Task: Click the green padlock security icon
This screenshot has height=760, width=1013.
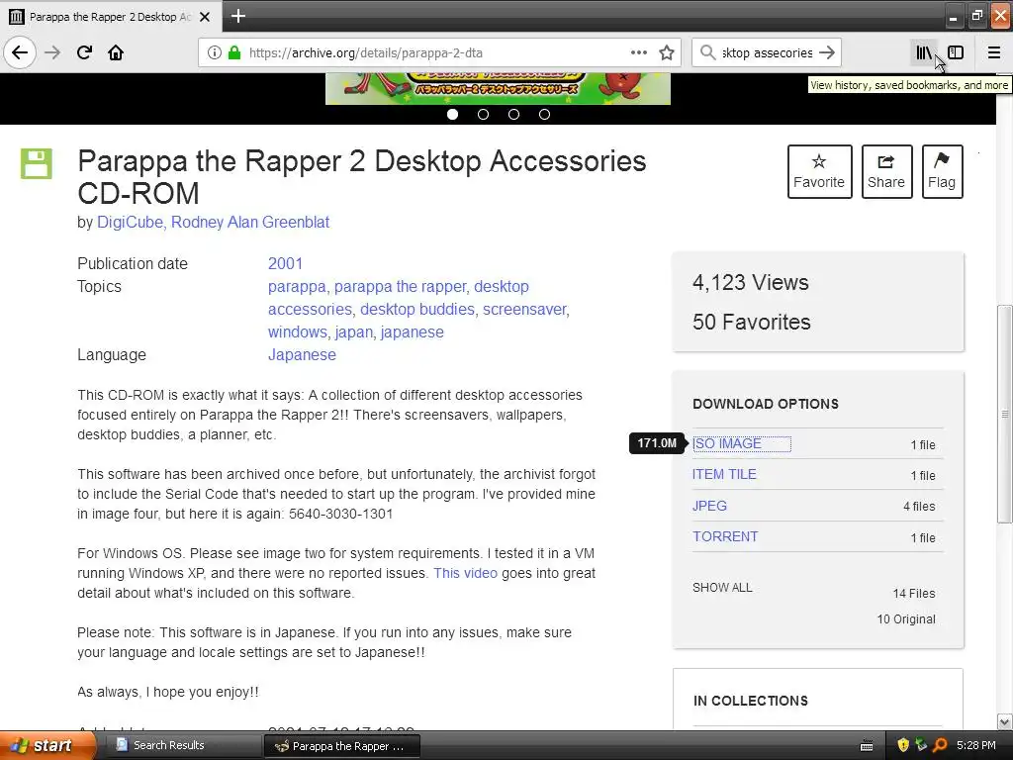Action: tap(234, 52)
